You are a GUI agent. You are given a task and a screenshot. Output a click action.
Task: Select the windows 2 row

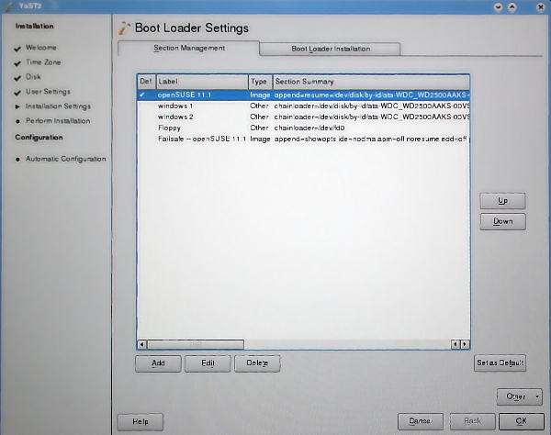[x=303, y=117]
